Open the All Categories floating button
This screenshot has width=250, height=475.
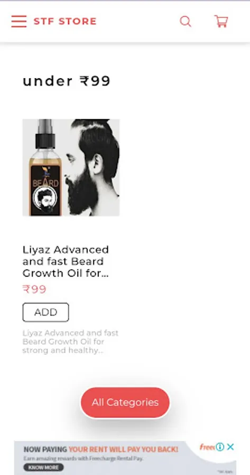coord(125,403)
